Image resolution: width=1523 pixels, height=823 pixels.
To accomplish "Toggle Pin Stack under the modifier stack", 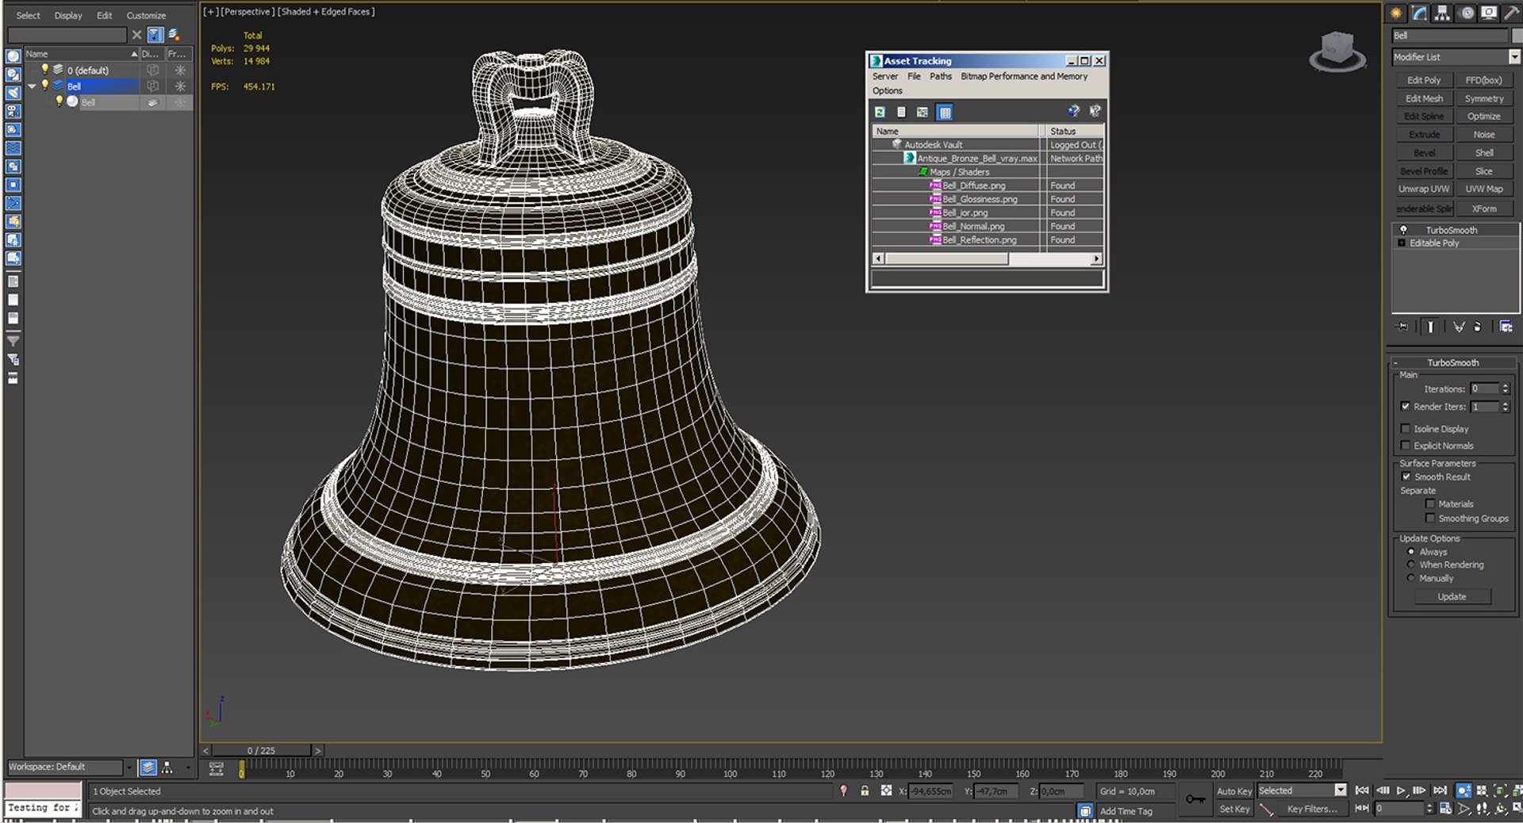I will (1402, 327).
